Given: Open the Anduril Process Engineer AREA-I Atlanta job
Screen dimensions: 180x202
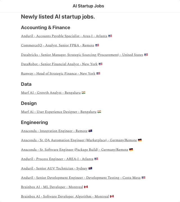Looking at the screenshot, I should coord(57,159).
